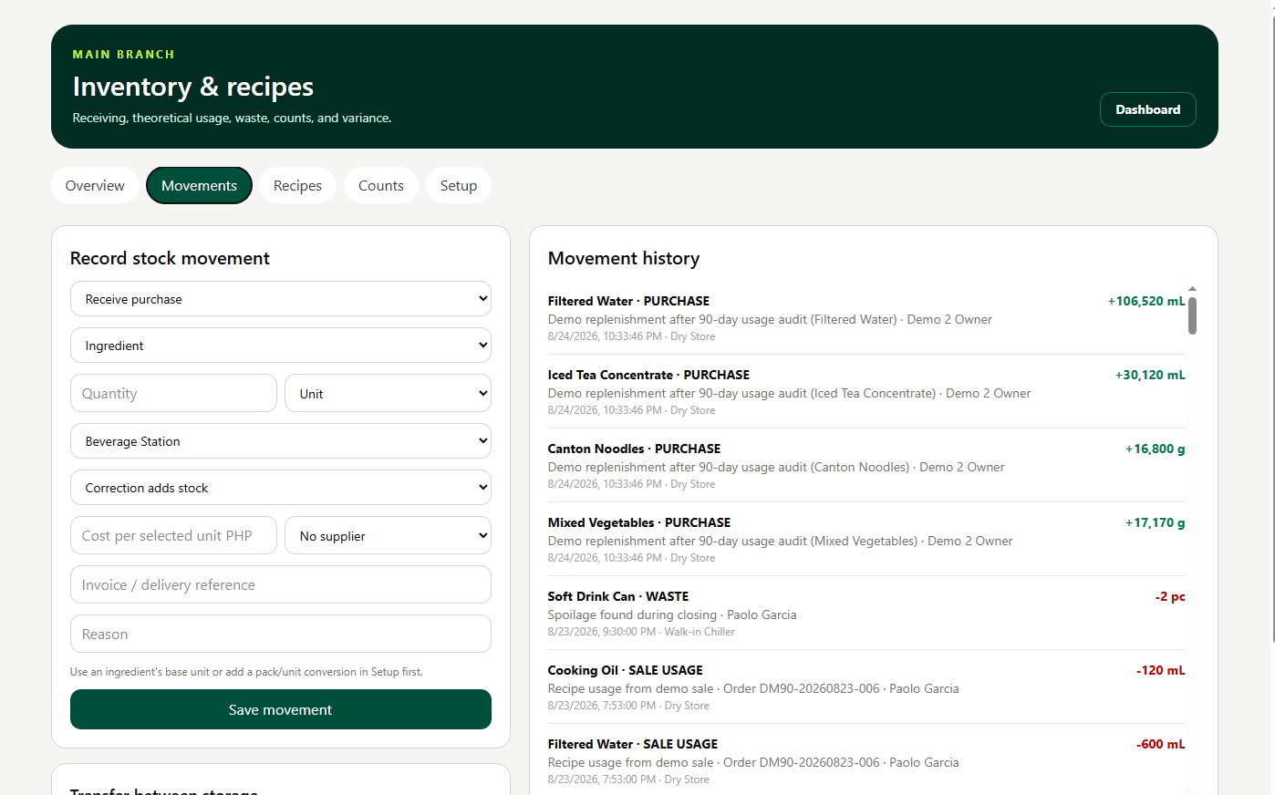Viewport: 1275px width, 795px height.
Task: Select the Canton Noodles · PURCHASE entry
Action: pyautogui.click(x=866, y=465)
